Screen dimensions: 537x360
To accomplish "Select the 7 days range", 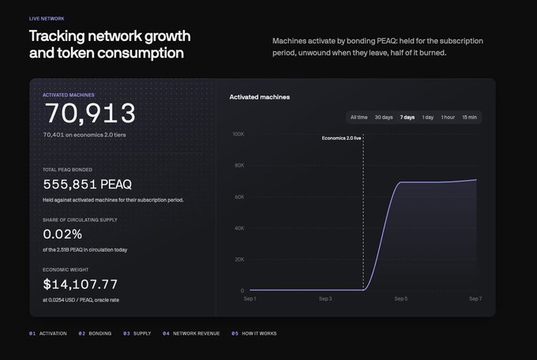I will coord(407,117).
